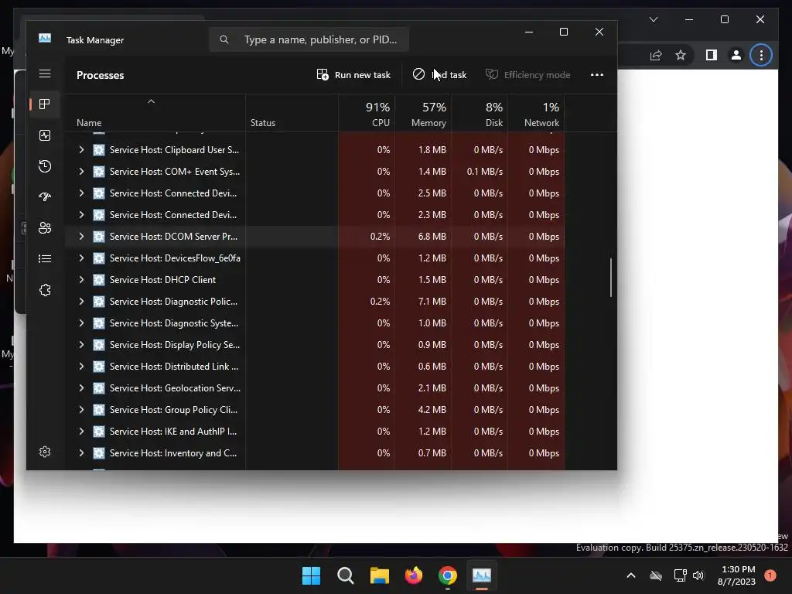Screen dimensions: 792x594
Task: Open volume control in system tray
Action: pyautogui.click(x=698, y=575)
